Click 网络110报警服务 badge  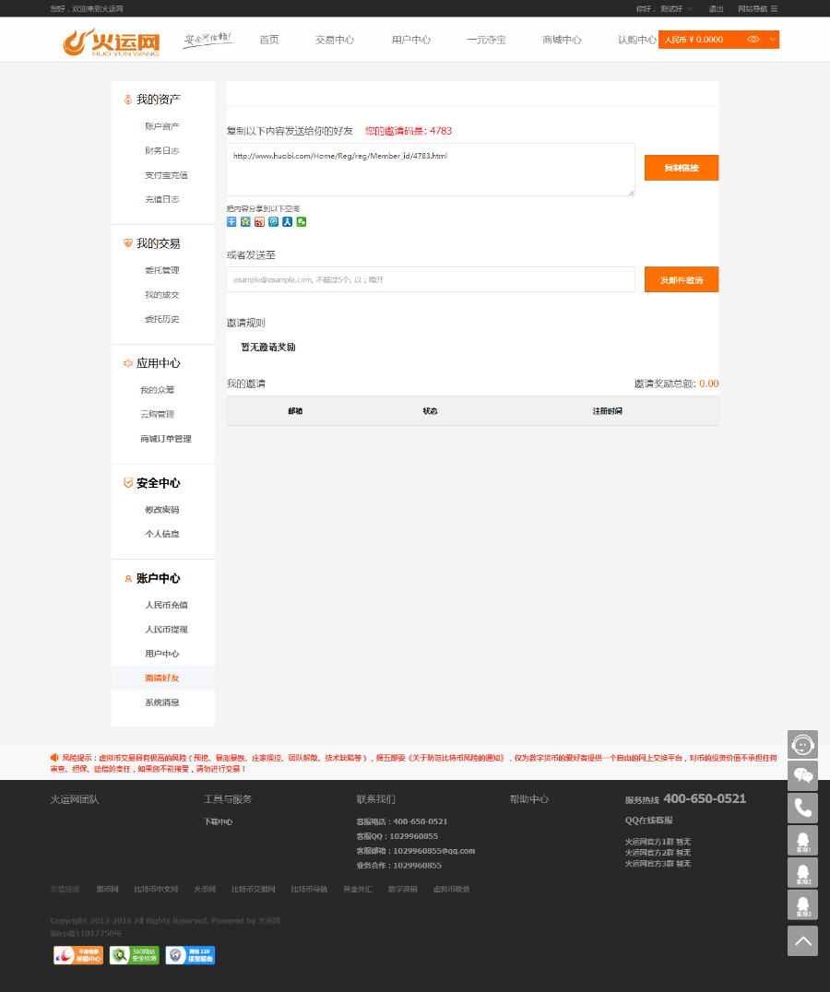tap(190, 955)
